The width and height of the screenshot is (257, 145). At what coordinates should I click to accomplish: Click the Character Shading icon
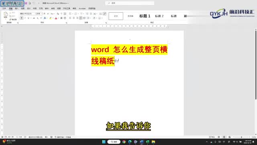point(61,18)
